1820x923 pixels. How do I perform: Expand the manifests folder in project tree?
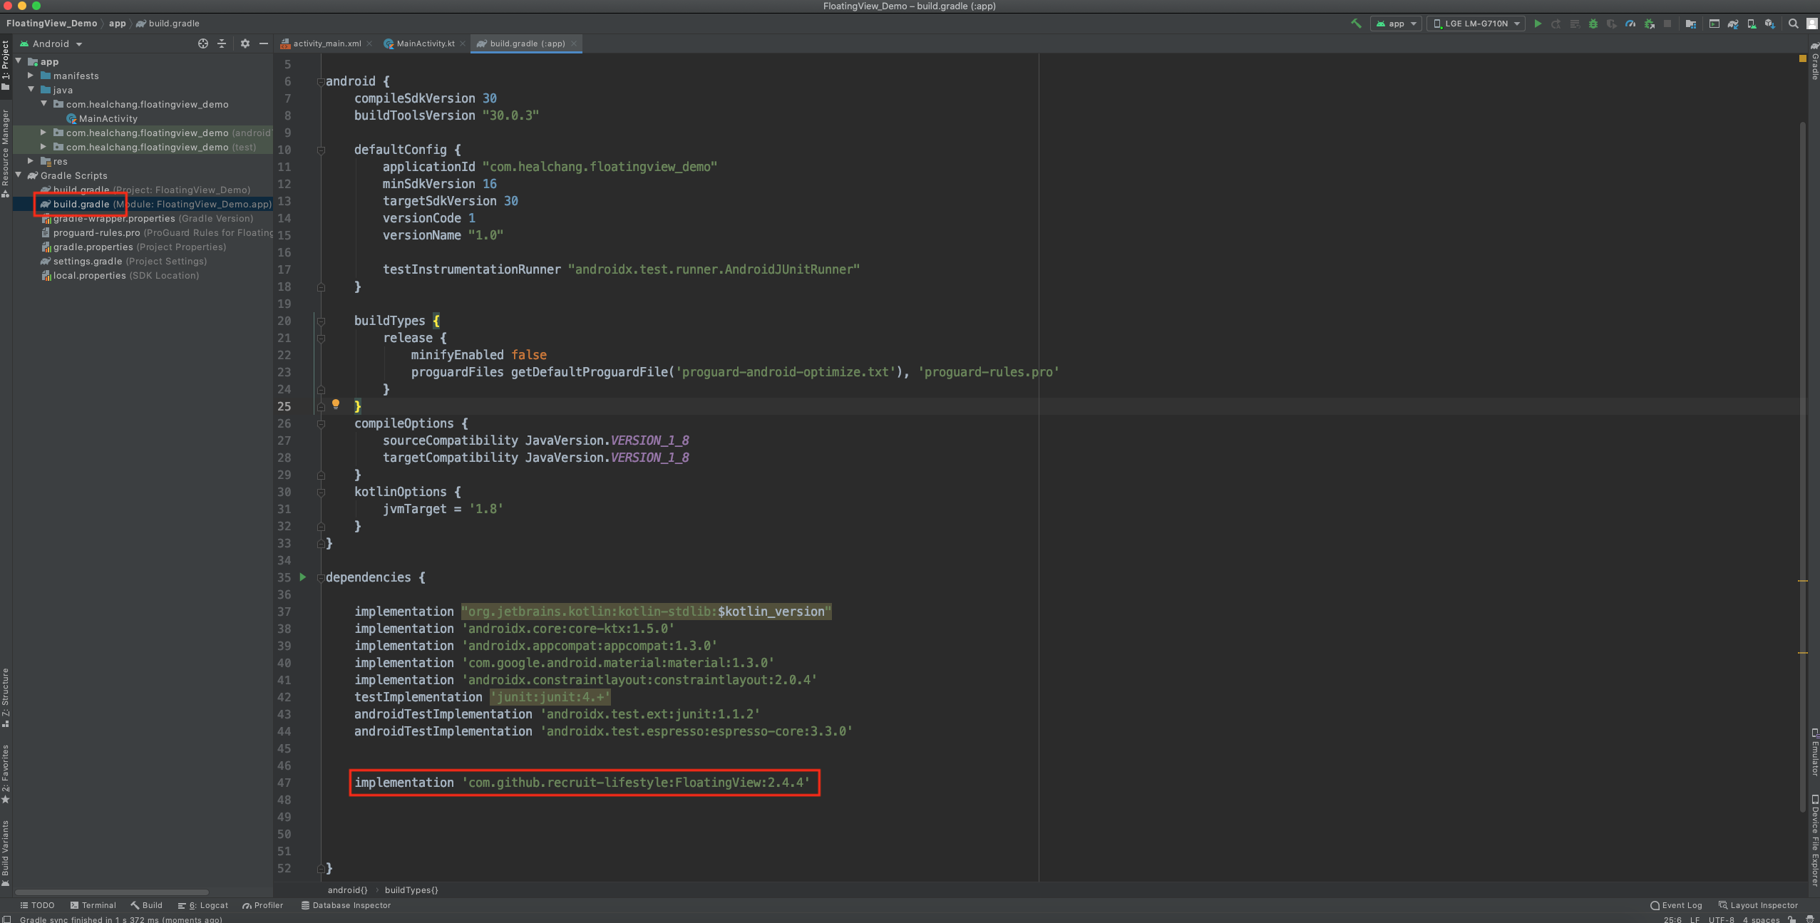click(x=31, y=75)
